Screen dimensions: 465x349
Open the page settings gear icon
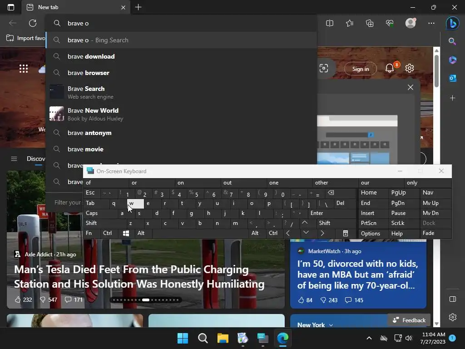click(x=410, y=68)
